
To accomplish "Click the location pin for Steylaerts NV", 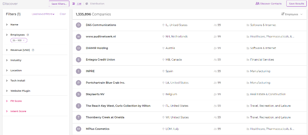I will 163,94.
